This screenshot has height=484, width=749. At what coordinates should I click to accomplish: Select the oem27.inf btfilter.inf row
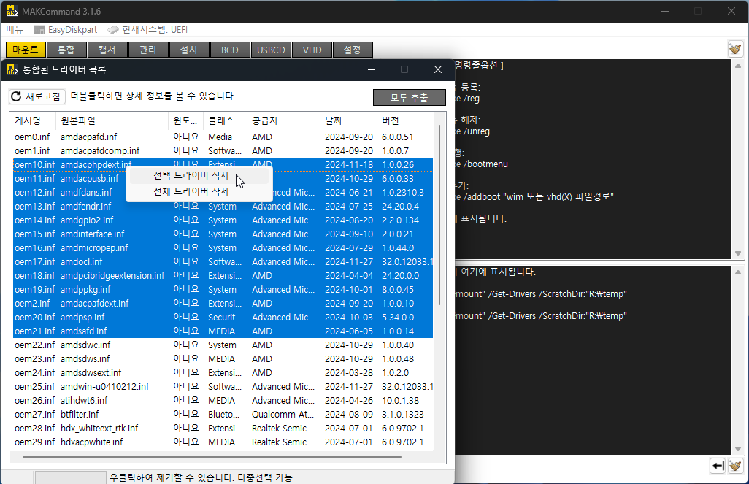(223, 414)
